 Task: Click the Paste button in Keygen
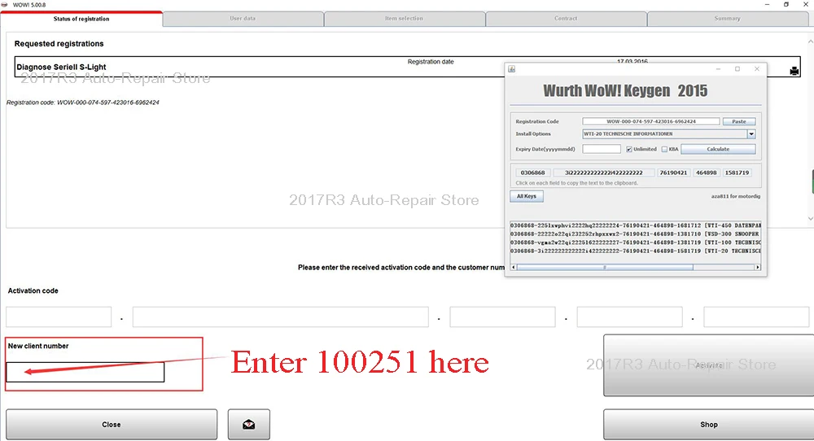(x=739, y=121)
